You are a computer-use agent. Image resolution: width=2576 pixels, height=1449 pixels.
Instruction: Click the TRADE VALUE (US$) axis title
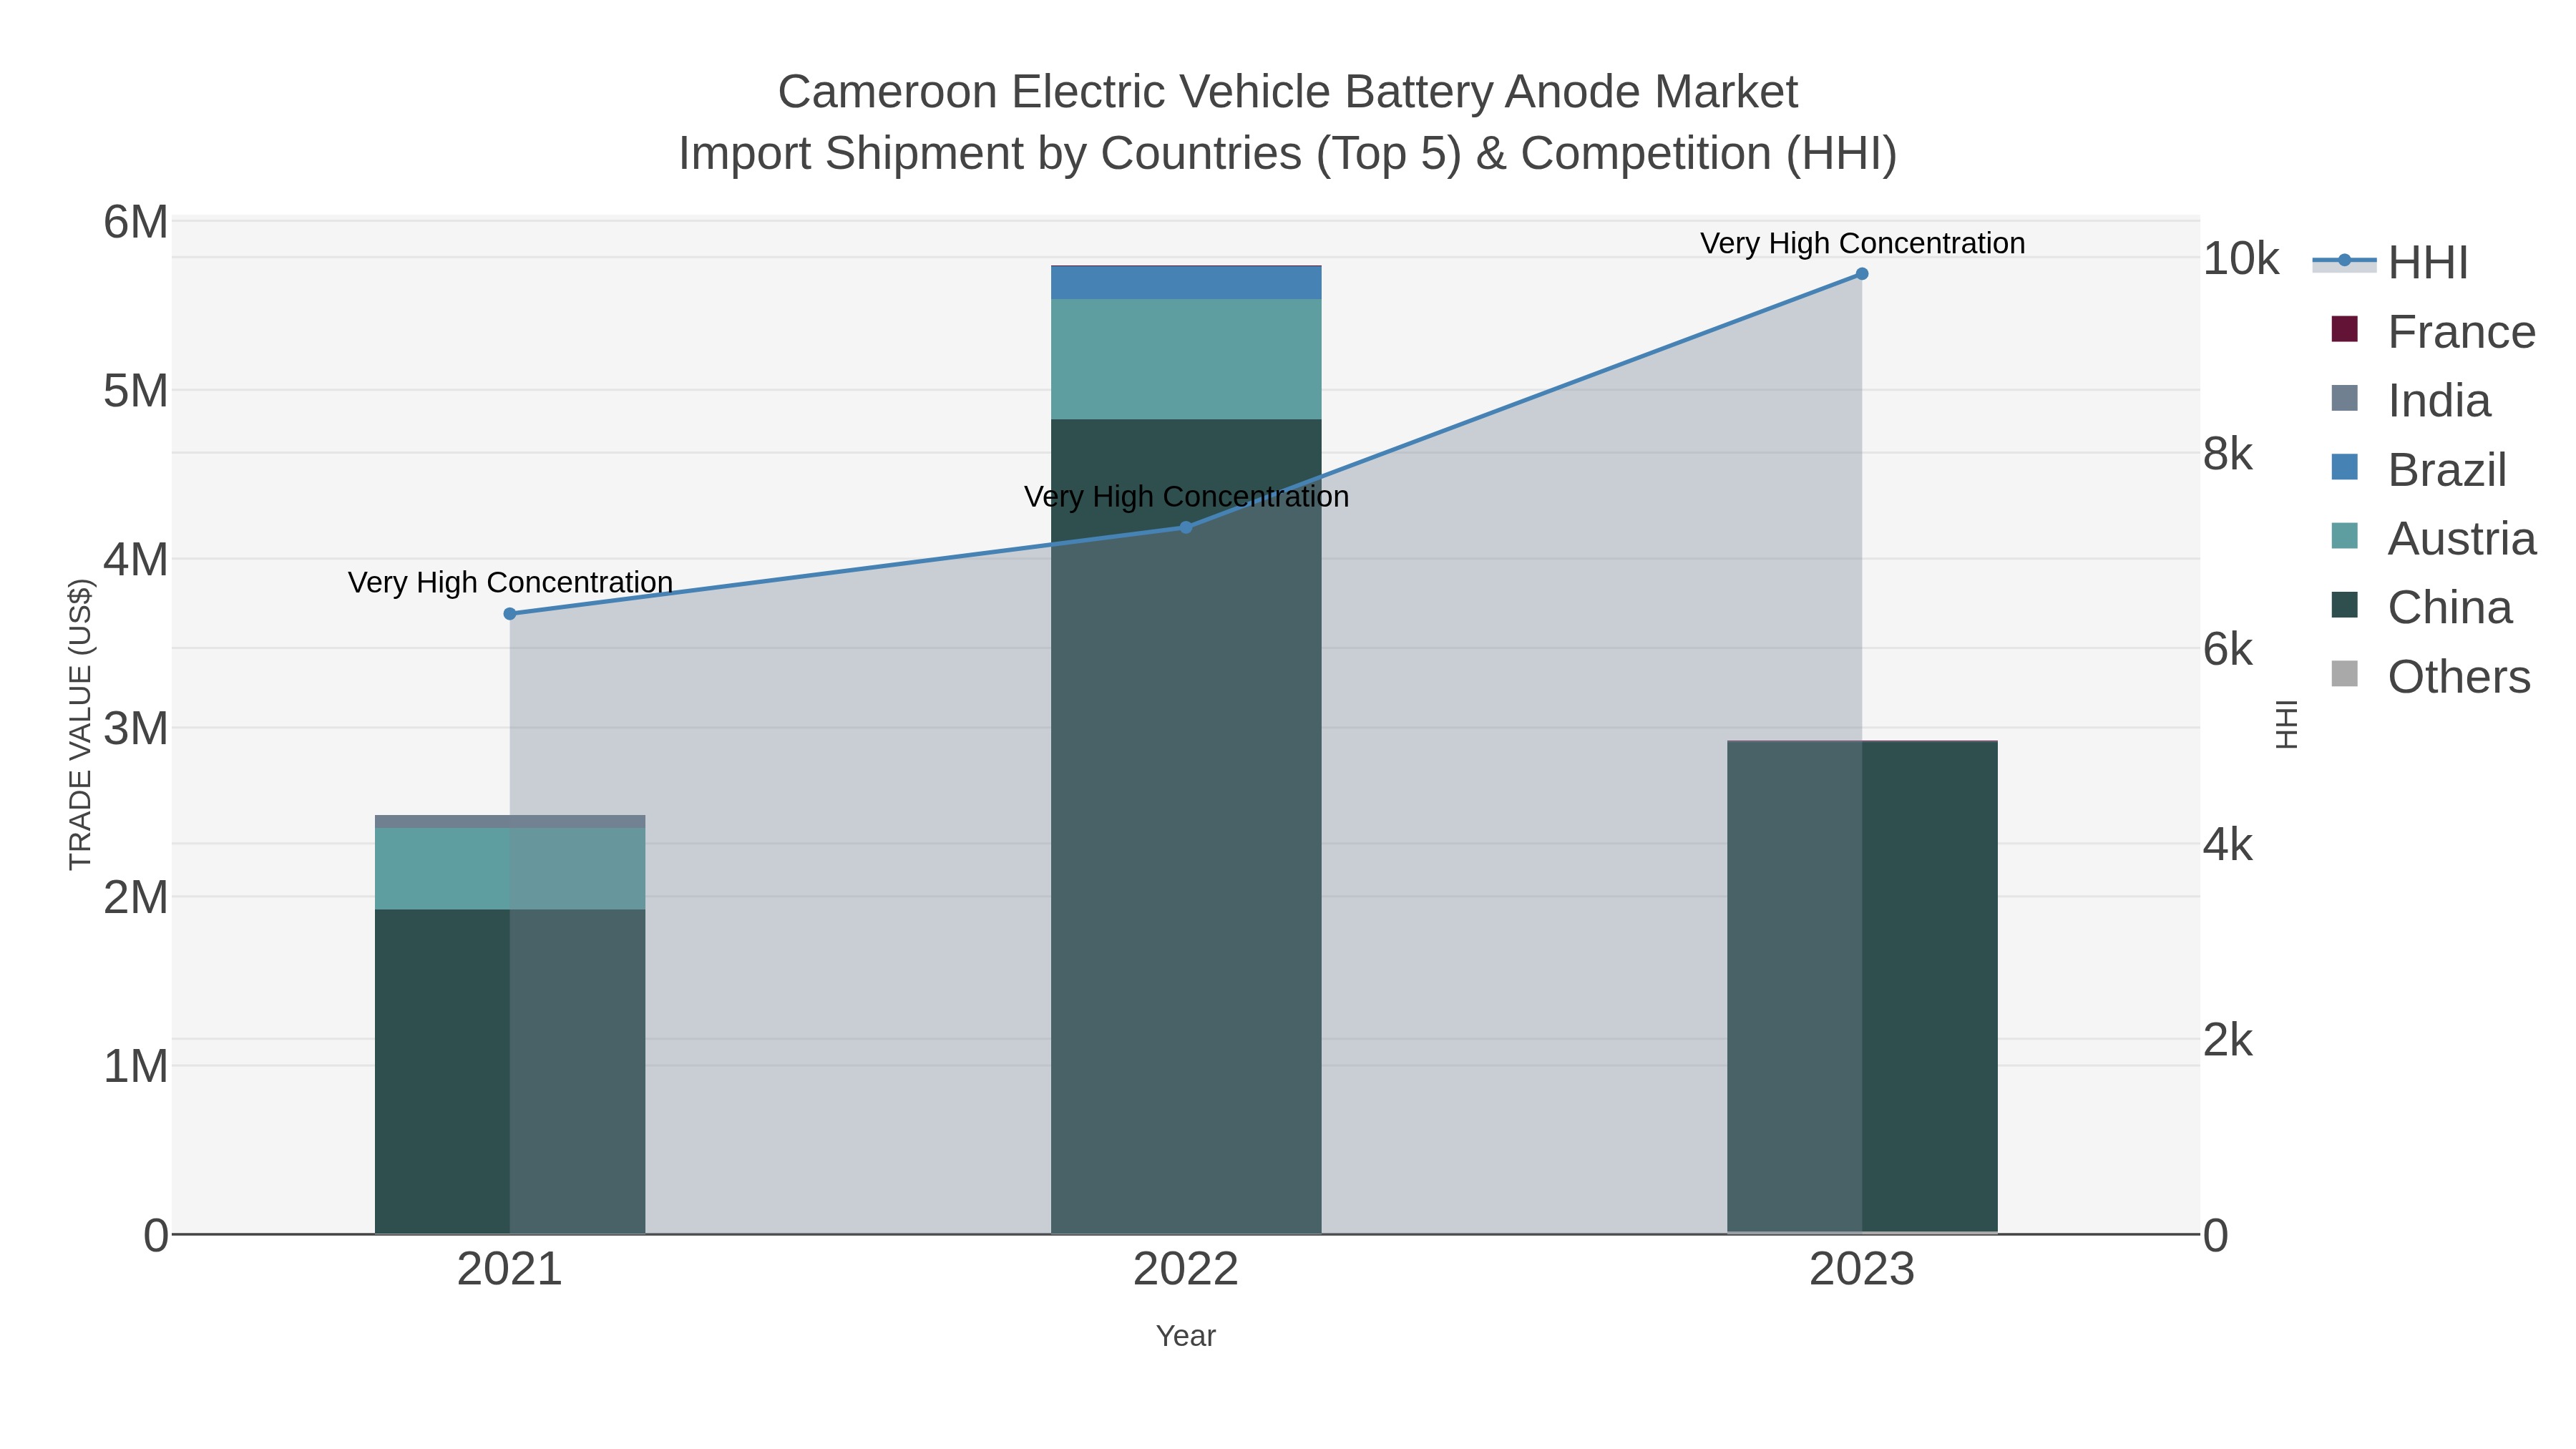coord(80,725)
